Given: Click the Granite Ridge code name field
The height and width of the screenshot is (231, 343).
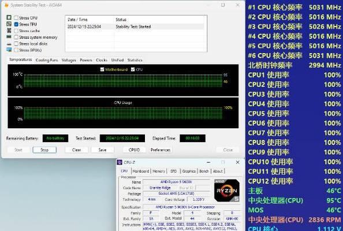Looking at the screenshot, I should point(160,188).
